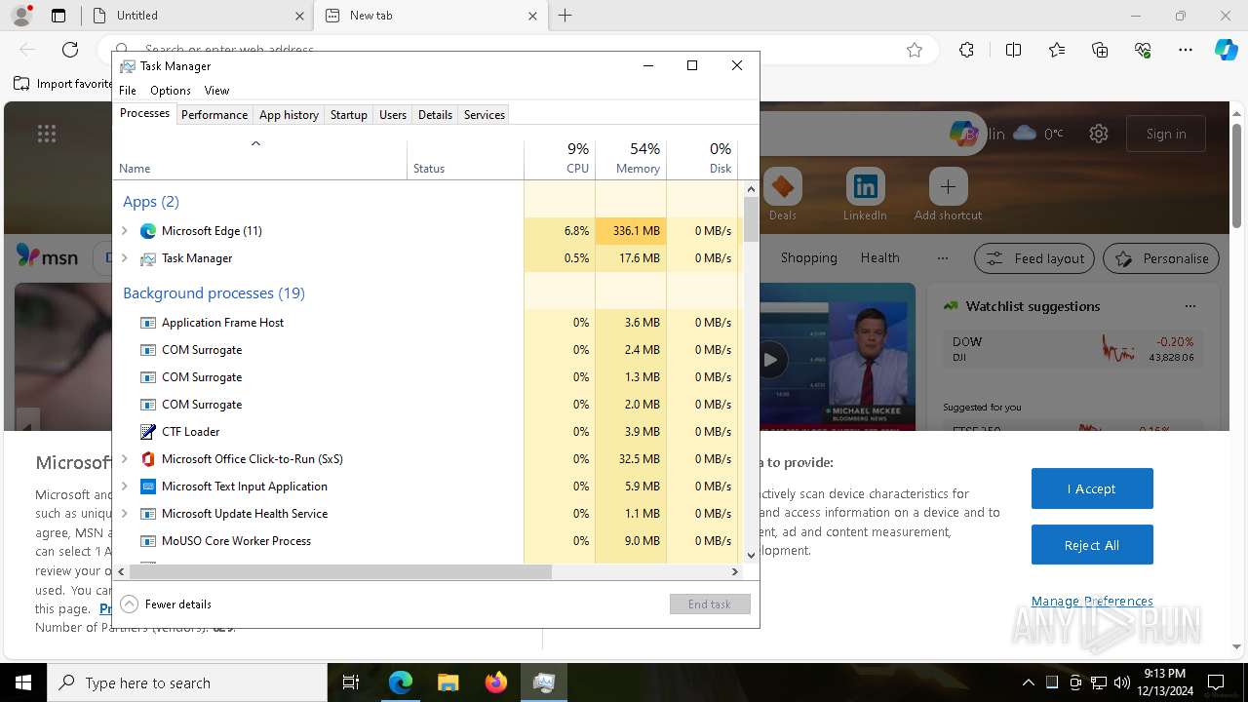Screen dimensions: 1248x702
Task: Open the Windows Start menu
Action: click(x=23, y=682)
